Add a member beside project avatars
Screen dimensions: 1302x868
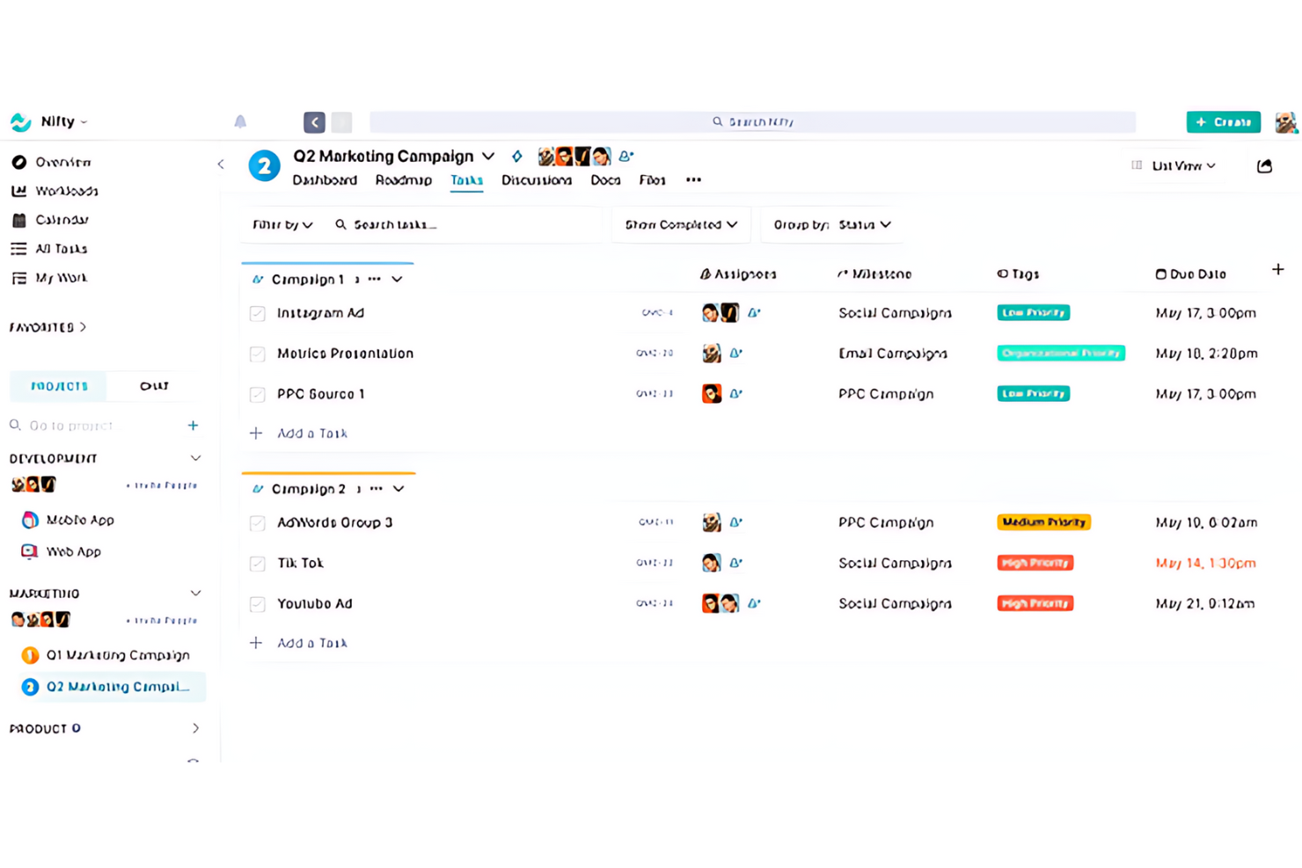coord(625,157)
